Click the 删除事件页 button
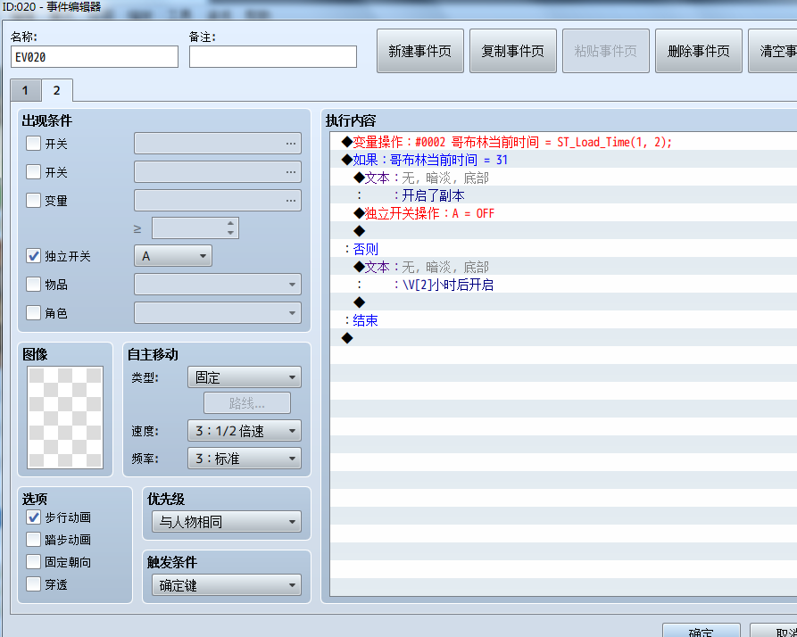797x637 pixels. pyautogui.click(x=699, y=51)
